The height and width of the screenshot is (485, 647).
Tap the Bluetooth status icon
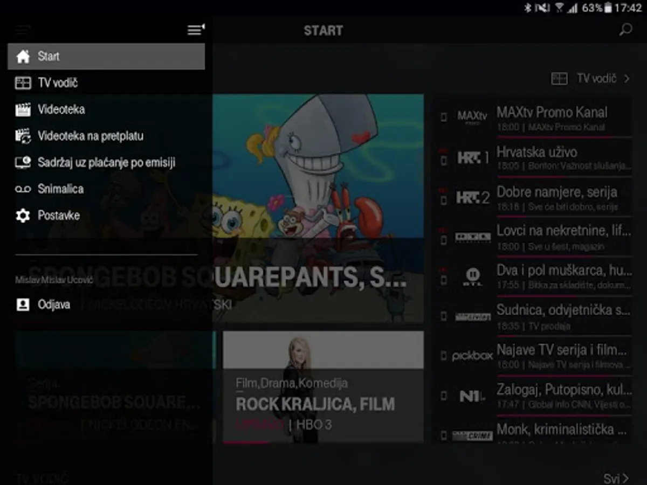[528, 8]
